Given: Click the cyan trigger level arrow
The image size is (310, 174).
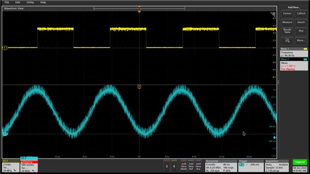Looking at the screenshot, I should (x=275, y=137).
